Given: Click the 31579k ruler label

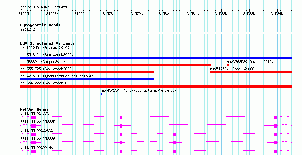Looking at the screenshot, I should [137, 14].
